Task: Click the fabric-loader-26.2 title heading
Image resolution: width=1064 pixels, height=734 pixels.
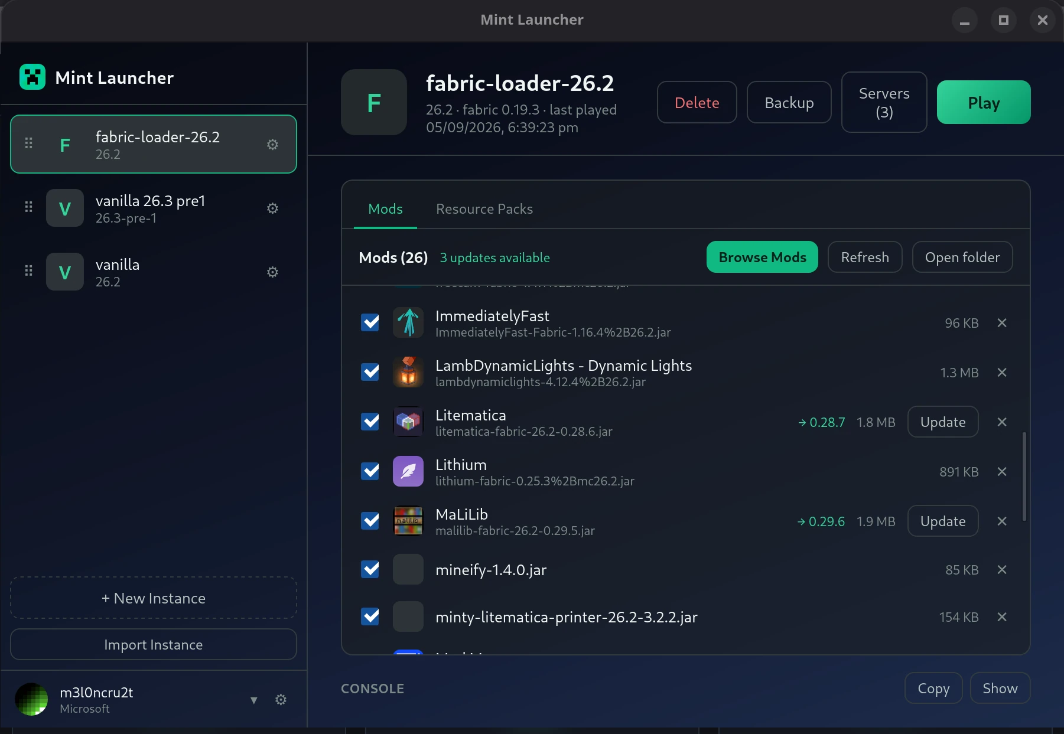Action: (x=520, y=83)
